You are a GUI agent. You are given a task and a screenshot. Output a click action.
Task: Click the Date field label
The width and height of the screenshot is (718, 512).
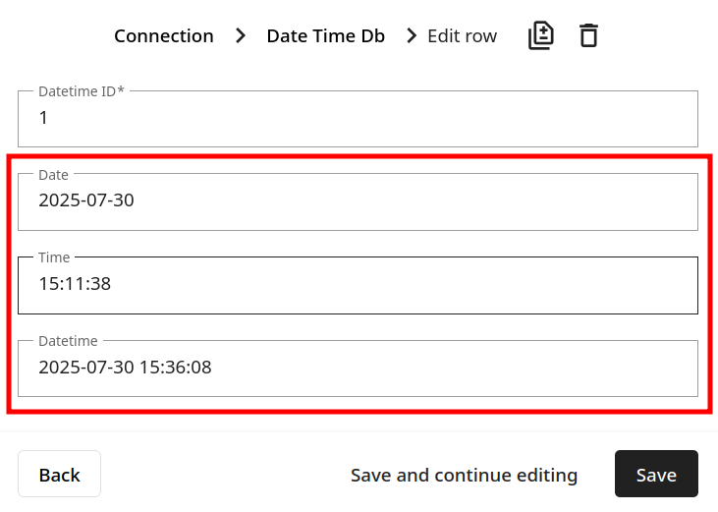[54, 175]
